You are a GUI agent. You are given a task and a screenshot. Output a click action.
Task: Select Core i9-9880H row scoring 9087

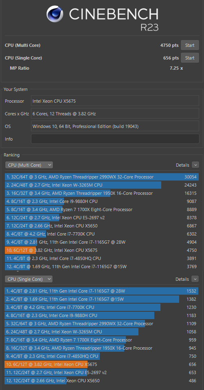coord(102,201)
